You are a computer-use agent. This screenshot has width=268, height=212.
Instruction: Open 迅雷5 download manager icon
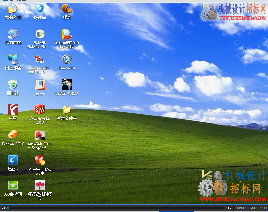(13, 160)
